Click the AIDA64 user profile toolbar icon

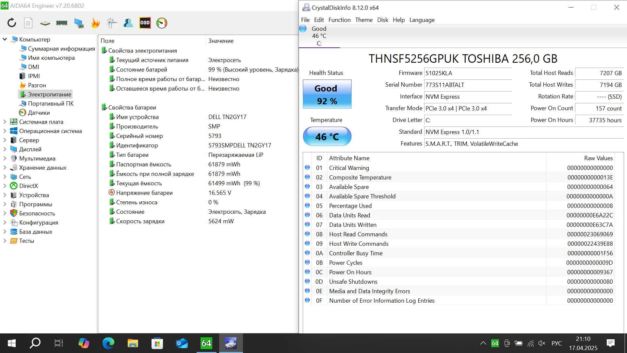(128, 23)
